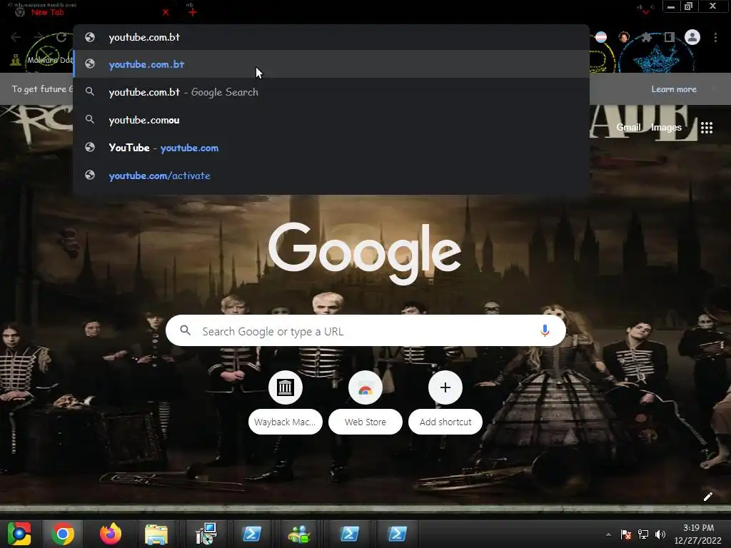Click the Web Store label
The image size is (731, 548).
365,422
